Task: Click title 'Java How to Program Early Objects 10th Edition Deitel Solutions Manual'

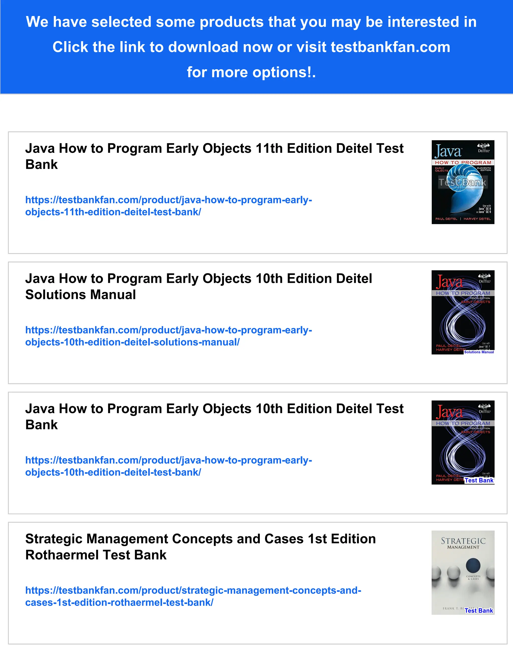Action: [199, 286]
